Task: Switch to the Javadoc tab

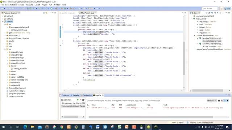Action: pyautogui.click(x=75, y=95)
